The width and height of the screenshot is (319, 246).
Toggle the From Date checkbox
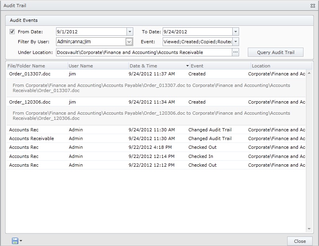point(11,32)
